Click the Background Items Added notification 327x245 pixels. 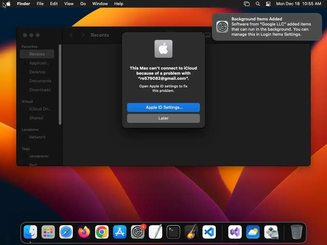[x=267, y=27]
